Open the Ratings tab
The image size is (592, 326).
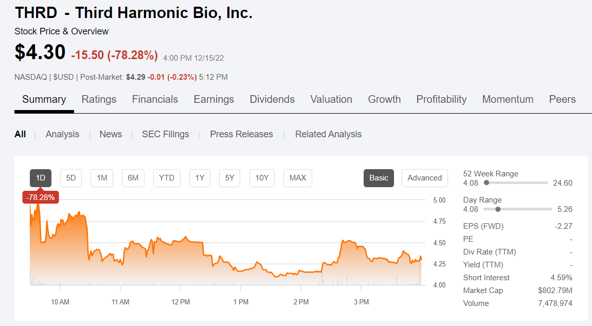[99, 99]
